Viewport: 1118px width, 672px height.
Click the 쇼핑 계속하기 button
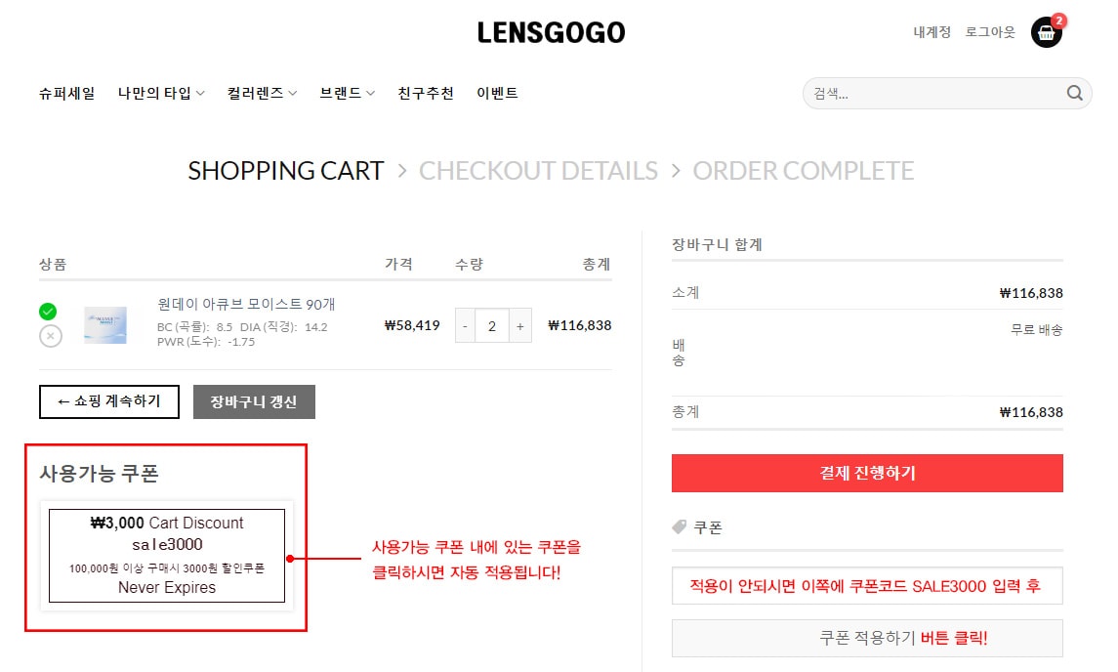coord(109,401)
